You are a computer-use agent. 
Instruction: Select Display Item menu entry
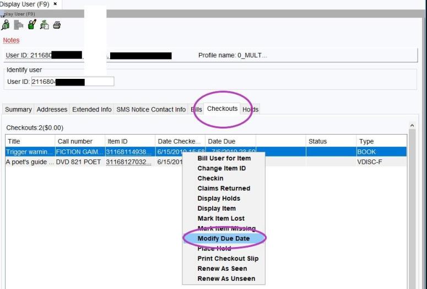224,208
